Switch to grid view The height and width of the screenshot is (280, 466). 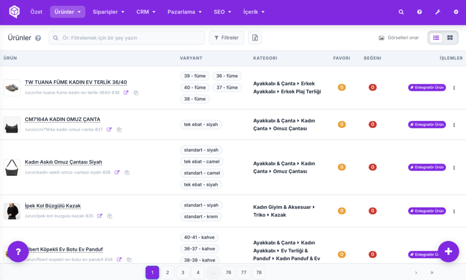point(450,38)
